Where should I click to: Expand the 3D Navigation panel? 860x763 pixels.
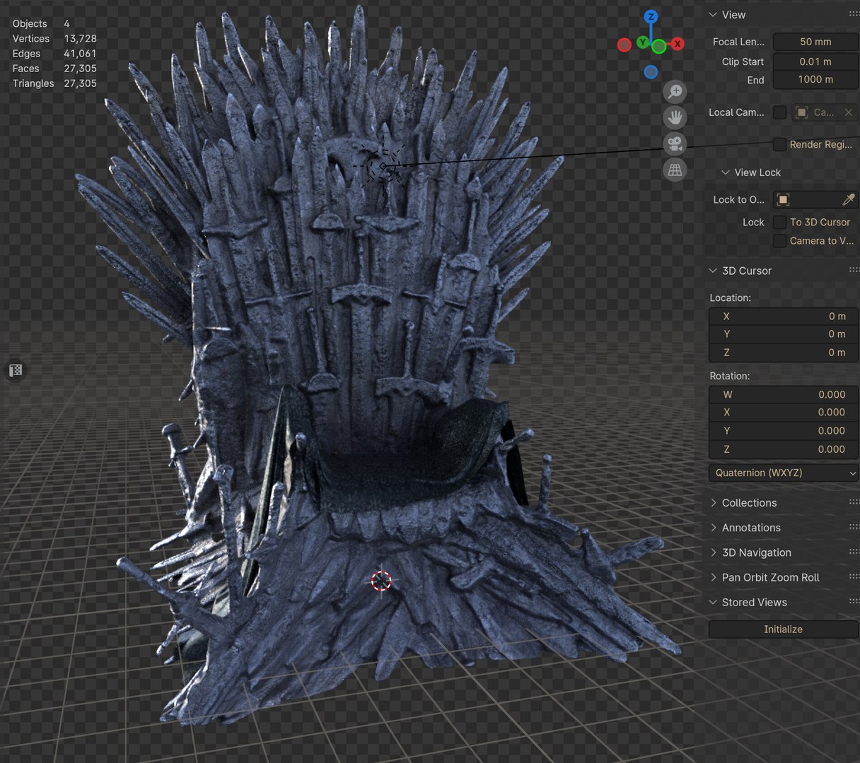click(x=713, y=552)
